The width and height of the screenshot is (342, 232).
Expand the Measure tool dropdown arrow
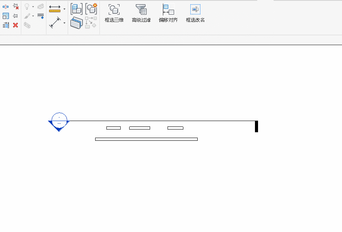coord(64,9)
